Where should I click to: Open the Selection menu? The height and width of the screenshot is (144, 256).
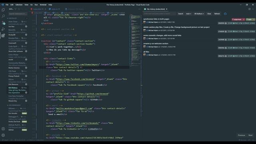19,5
